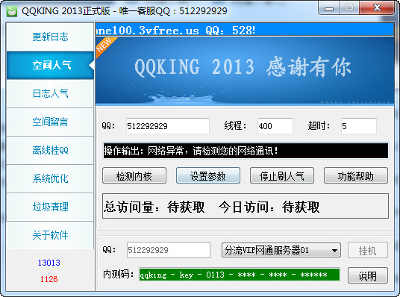
Task: Click the 说明 button
Action: tap(368, 275)
